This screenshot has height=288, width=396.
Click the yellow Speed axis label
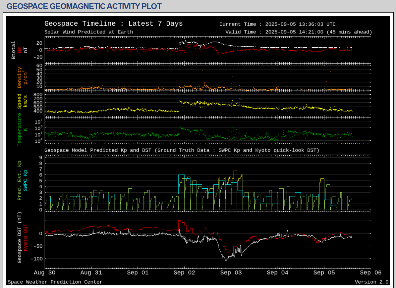click(x=20, y=101)
